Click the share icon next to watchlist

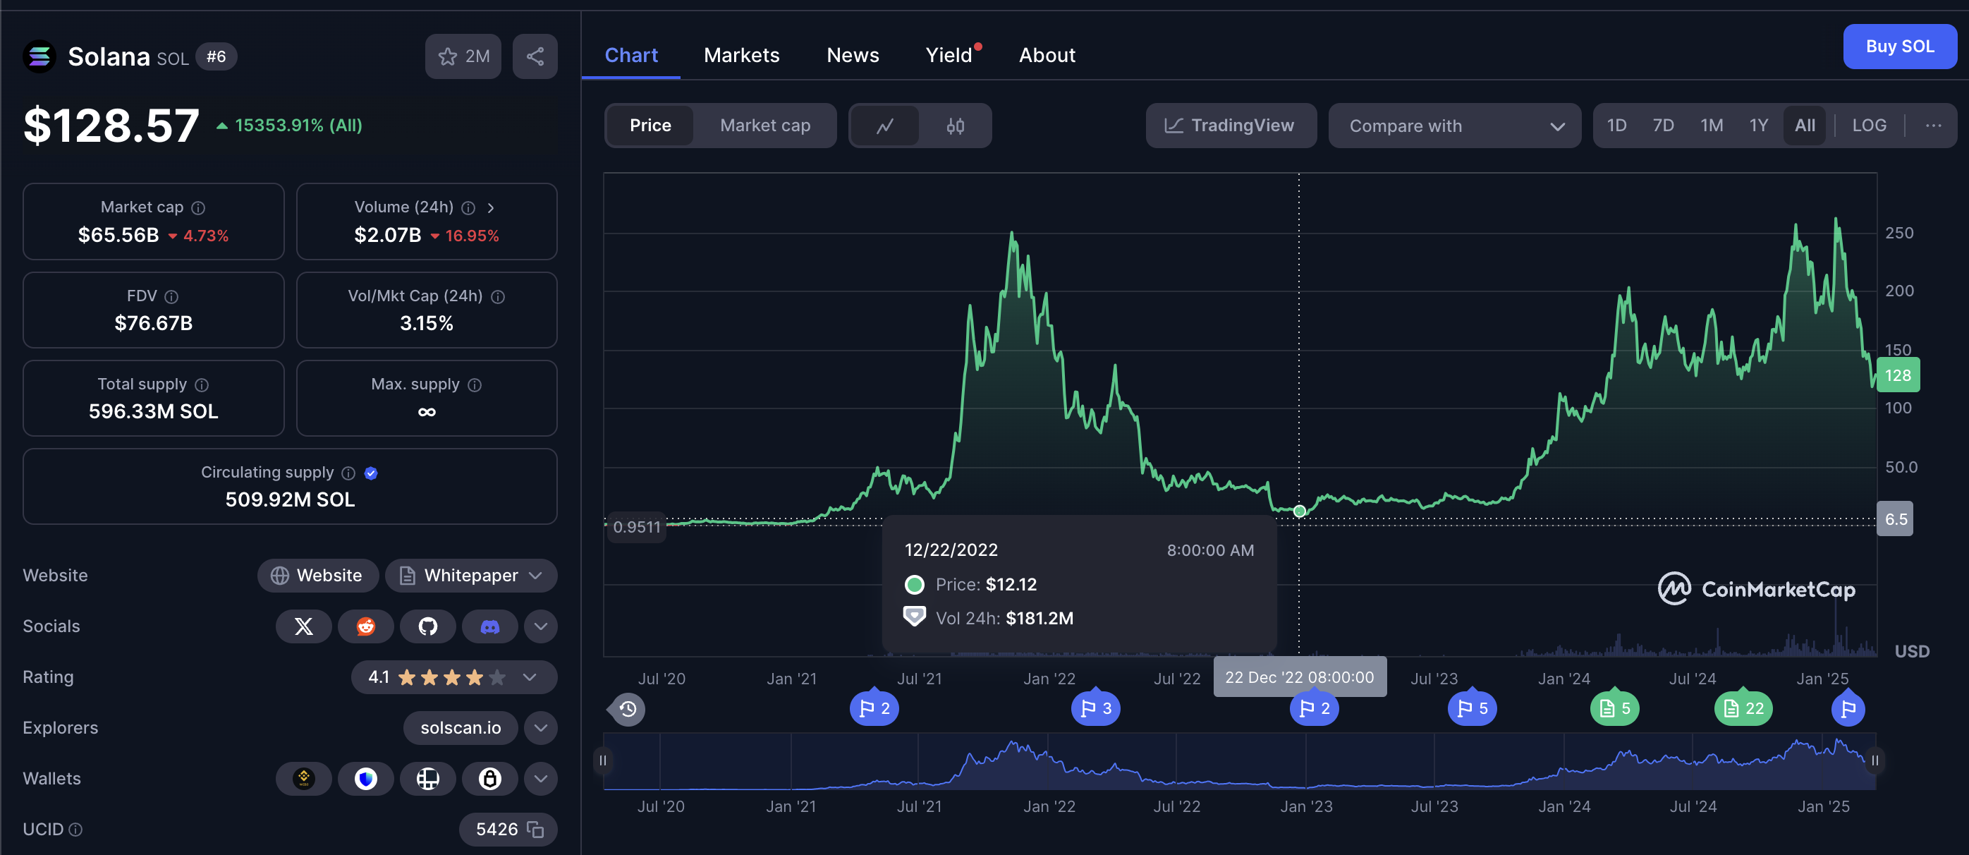(x=535, y=56)
